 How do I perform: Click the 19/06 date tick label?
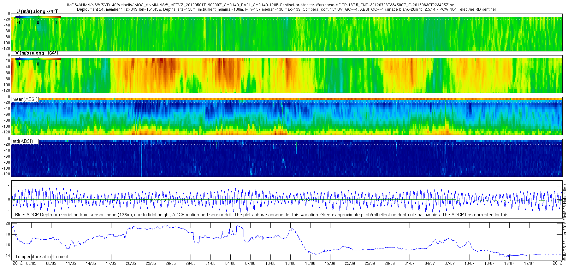pos(330,264)
